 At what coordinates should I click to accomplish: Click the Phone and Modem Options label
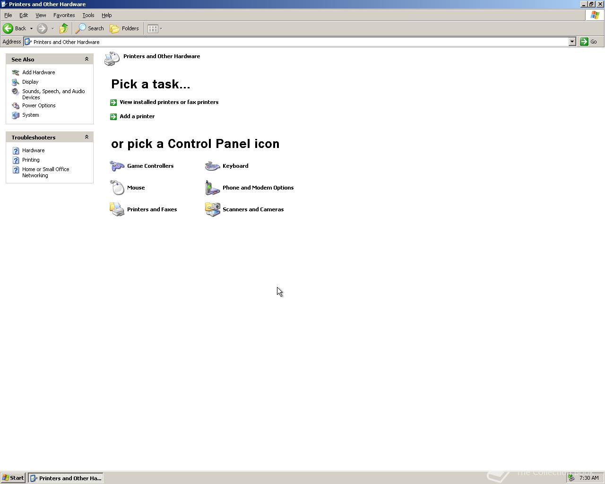(x=258, y=188)
